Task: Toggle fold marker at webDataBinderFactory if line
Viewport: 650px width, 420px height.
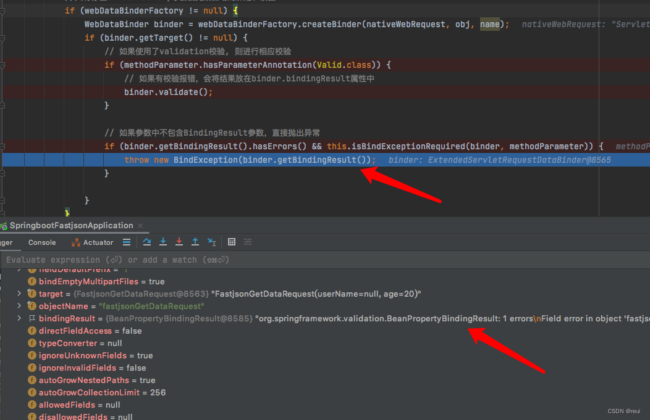Action: click(x=2, y=10)
